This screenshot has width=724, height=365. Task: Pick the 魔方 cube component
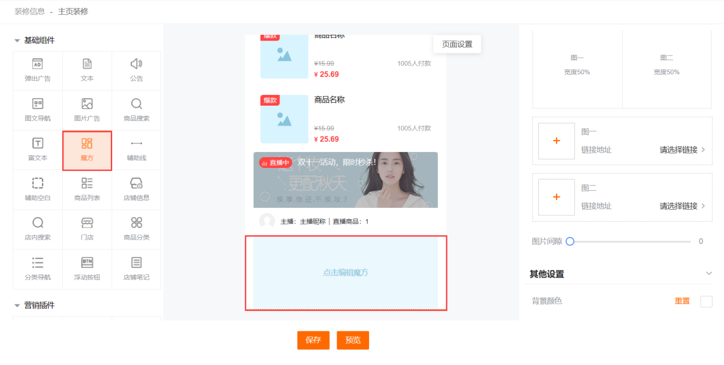coord(87,150)
